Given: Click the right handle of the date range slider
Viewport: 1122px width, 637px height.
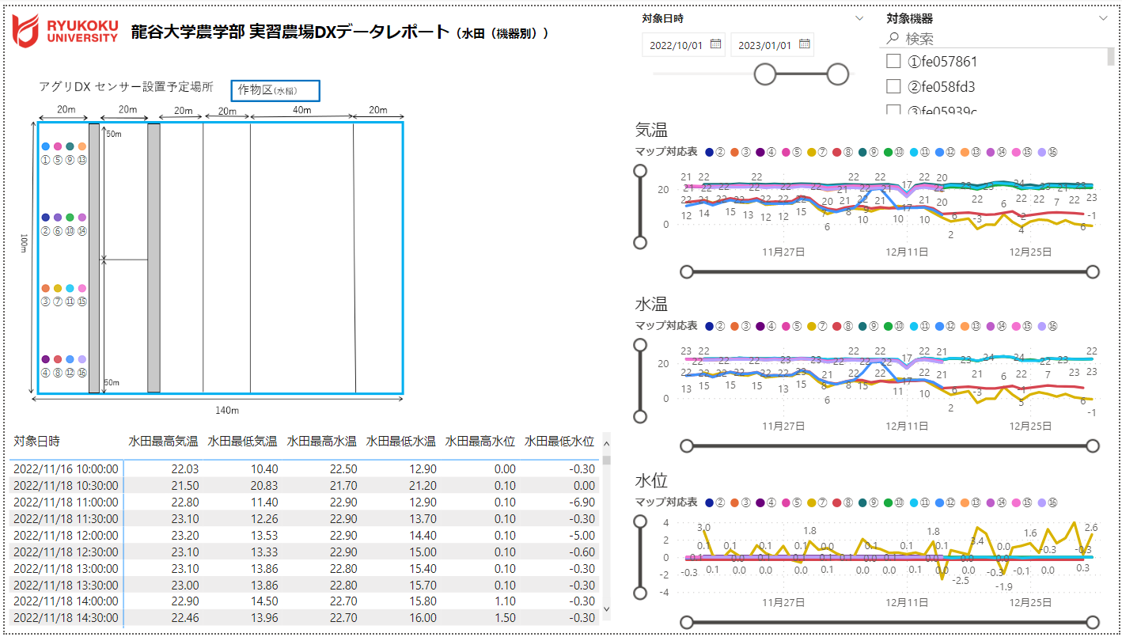Looking at the screenshot, I should [836, 73].
